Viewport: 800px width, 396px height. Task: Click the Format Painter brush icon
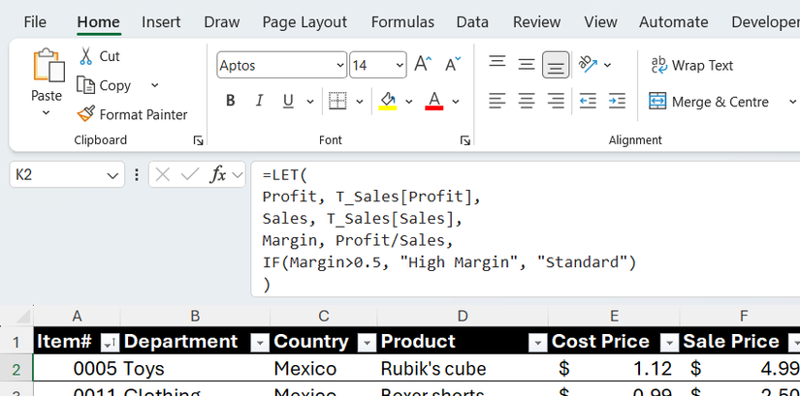coord(85,114)
